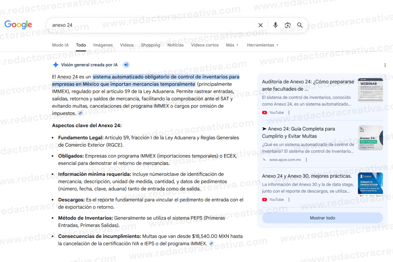Open three-dot menu for Auditoría de Anexo 24 source
This screenshot has width=393, height=262.
coord(289,112)
